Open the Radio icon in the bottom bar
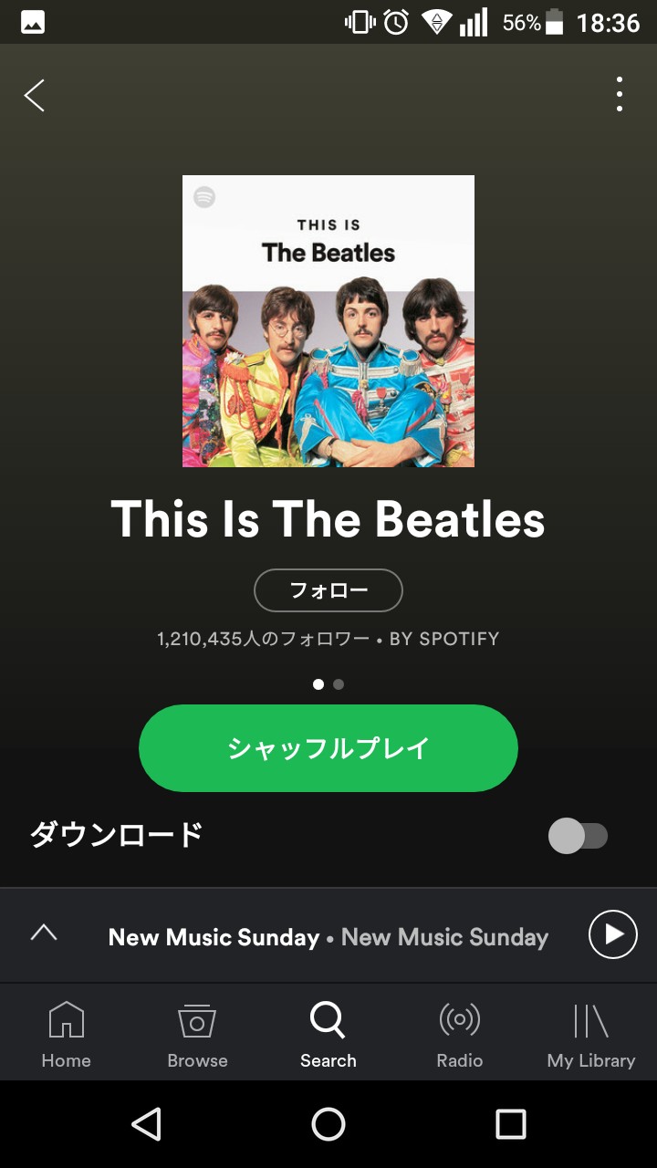Screen dimensions: 657x1168 460,1019
